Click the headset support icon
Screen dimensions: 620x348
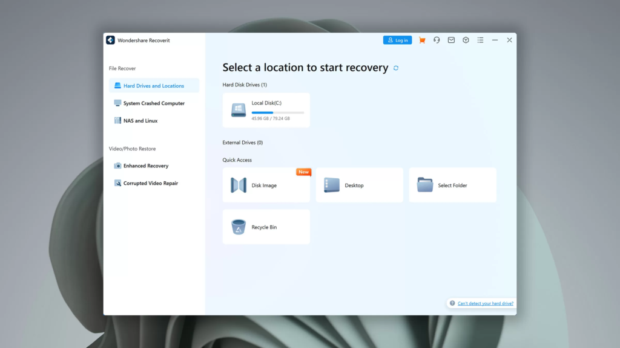click(x=437, y=40)
